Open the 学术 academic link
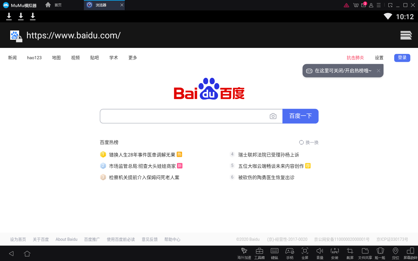This screenshot has height=261, width=418. coord(113,58)
